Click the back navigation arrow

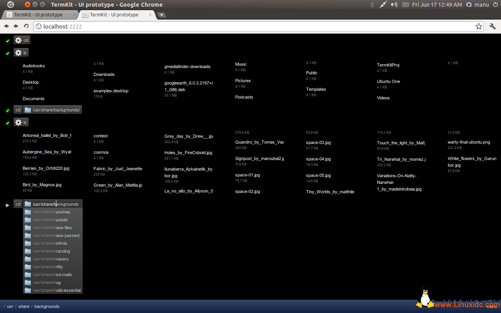pos(6,26)
